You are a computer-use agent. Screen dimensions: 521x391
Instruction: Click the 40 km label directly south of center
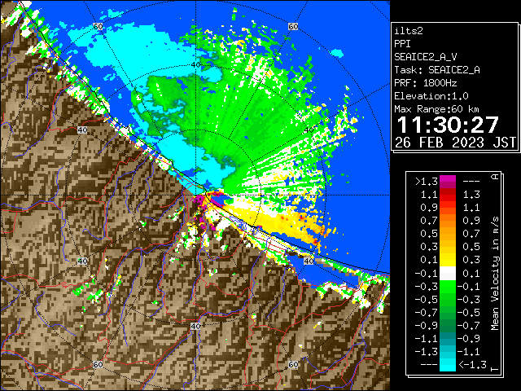pyautogui.click(x=195, y=326)
